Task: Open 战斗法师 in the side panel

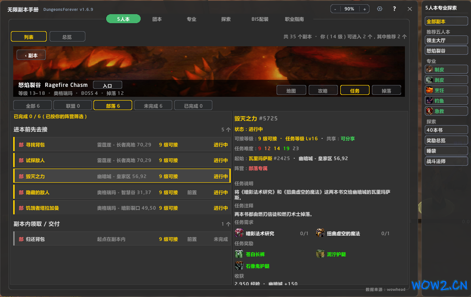Action: (446, 161)
